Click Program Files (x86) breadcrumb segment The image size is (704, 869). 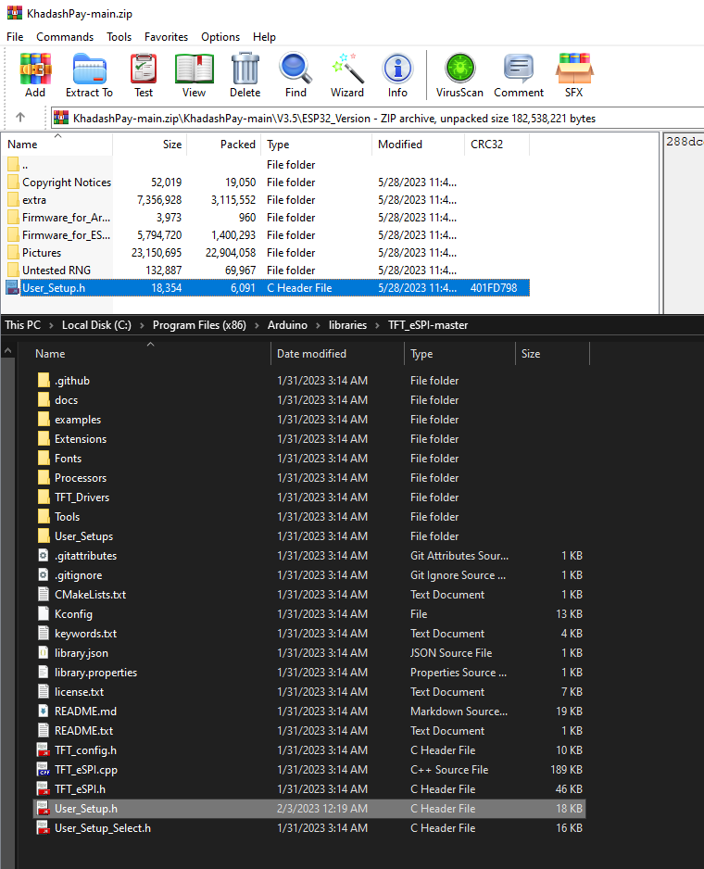point(199,325)
